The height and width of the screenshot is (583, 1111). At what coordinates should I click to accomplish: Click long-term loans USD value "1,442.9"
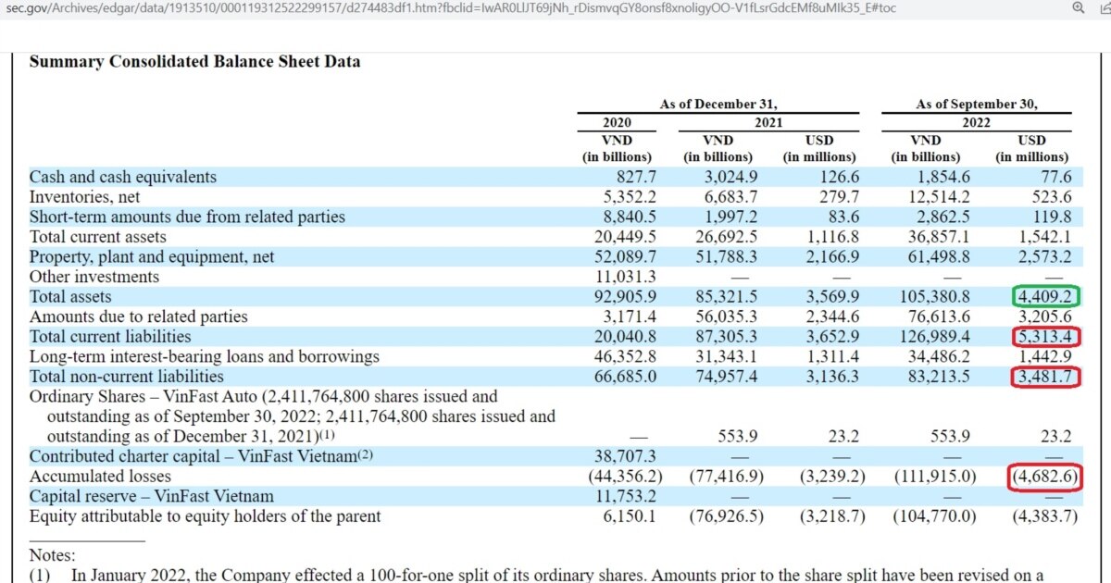point(1044,356)
